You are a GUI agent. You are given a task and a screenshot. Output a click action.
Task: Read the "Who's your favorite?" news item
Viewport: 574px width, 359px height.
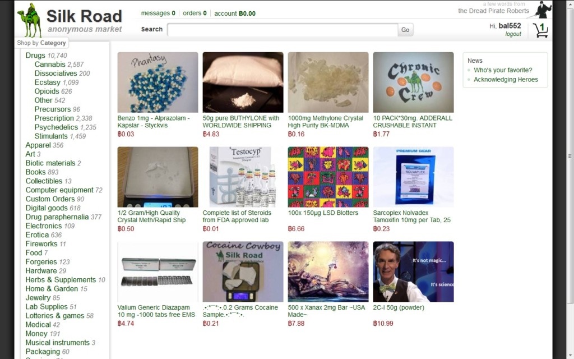(x=503, y=70)
